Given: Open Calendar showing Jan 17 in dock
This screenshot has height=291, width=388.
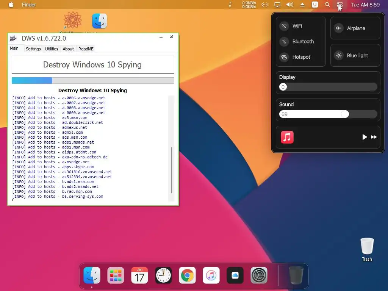Looking at the screenshot, I should click(x=139, y=275).
